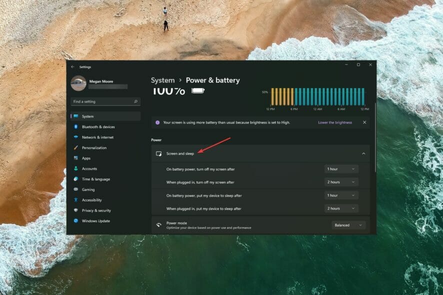443x295 pixels.
Task: Open Privacy & security from the sidebar
Action: [x=76, y=210]
